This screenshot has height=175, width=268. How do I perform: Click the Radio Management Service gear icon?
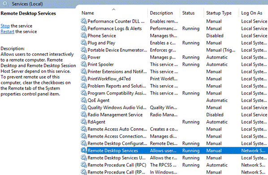tap(84, 115)
